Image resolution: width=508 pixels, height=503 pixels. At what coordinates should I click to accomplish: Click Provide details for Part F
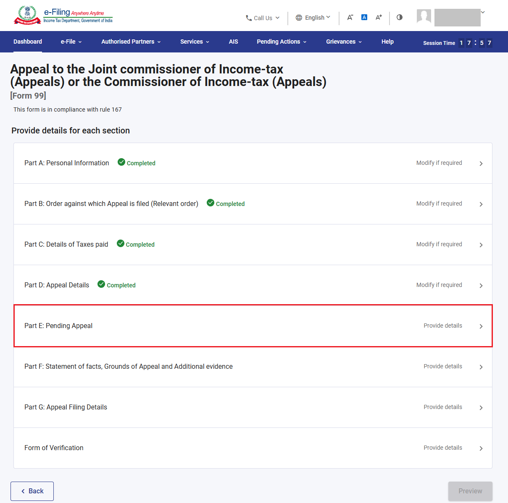point(443,366)
